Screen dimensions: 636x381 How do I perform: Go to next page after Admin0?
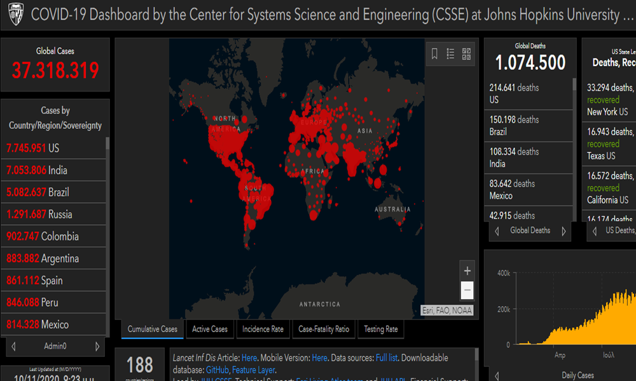(97, 347)
